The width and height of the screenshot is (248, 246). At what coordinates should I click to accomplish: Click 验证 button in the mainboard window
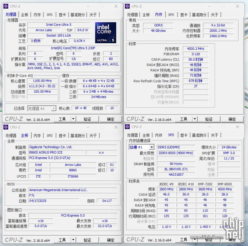tap(88, 240)
